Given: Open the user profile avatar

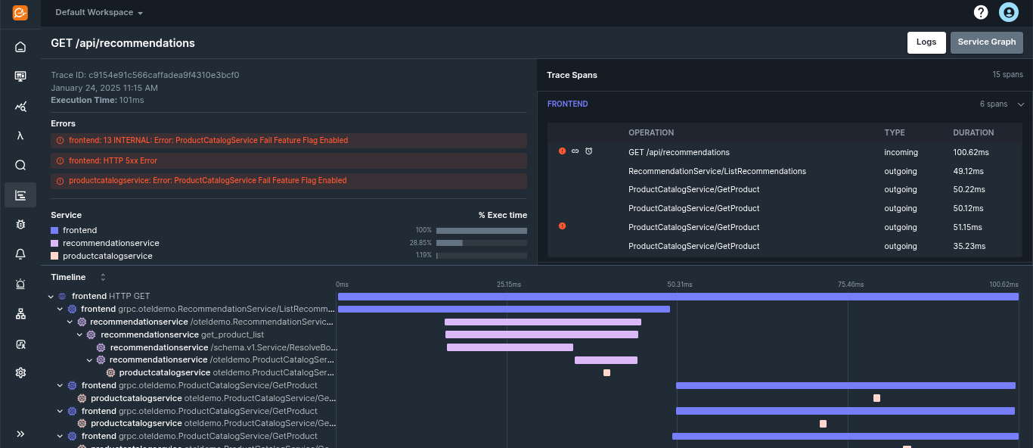Looking at the screenshot, I should coord(1008,12).
